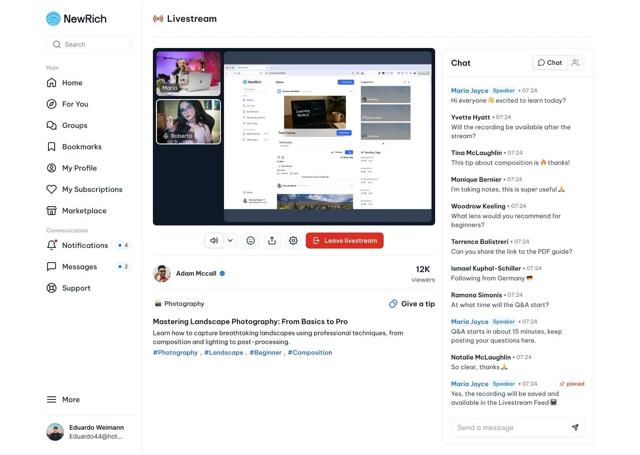Click Maria Joyce on Q&A starts message

click(x=470, y=322)
